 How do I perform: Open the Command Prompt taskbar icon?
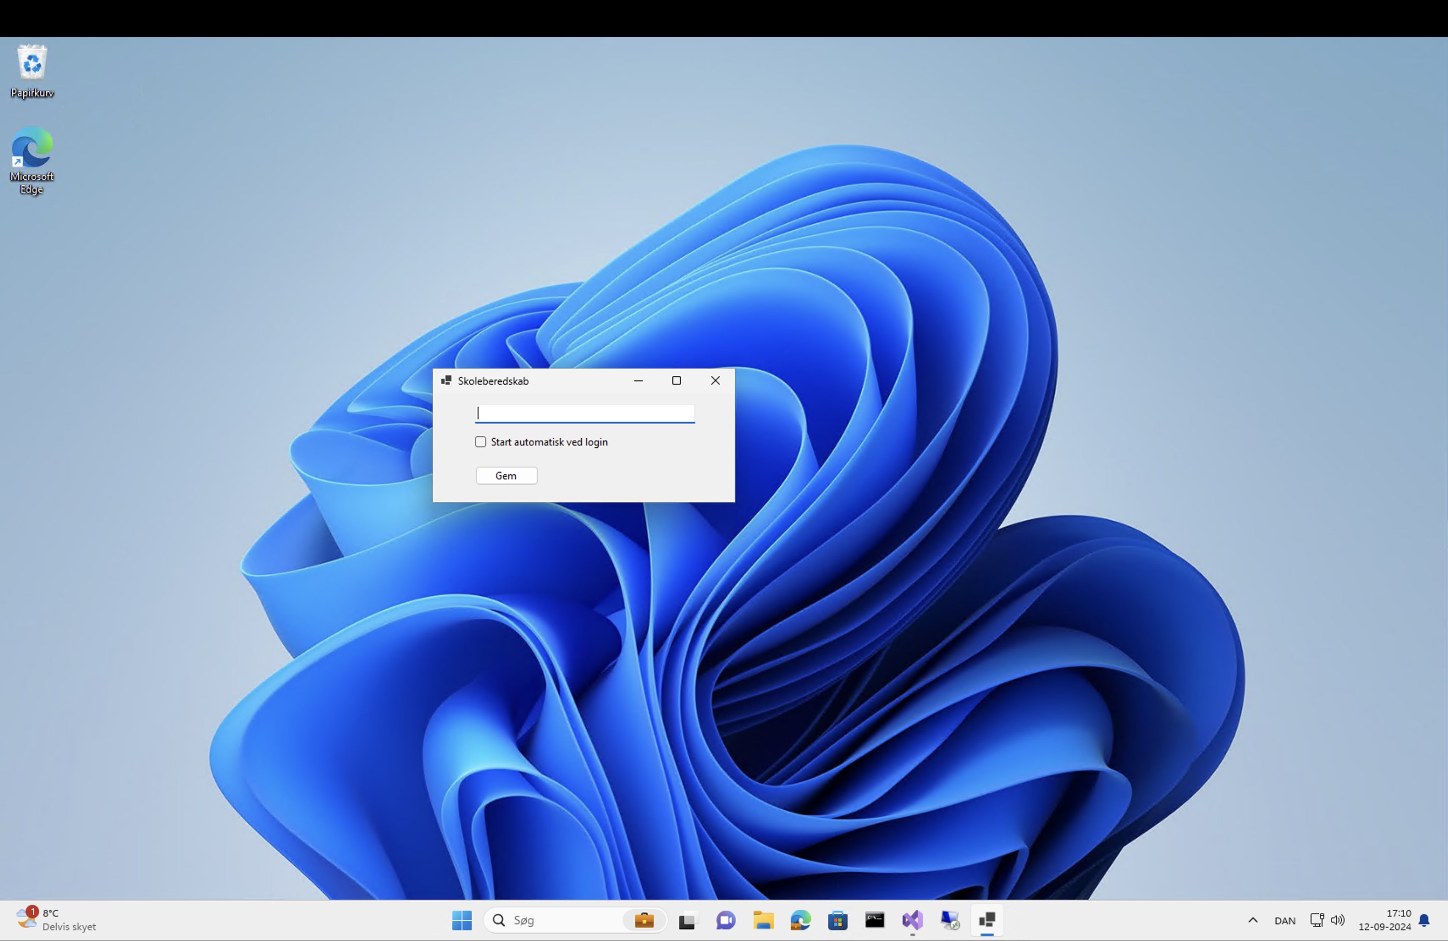point(874,920)
